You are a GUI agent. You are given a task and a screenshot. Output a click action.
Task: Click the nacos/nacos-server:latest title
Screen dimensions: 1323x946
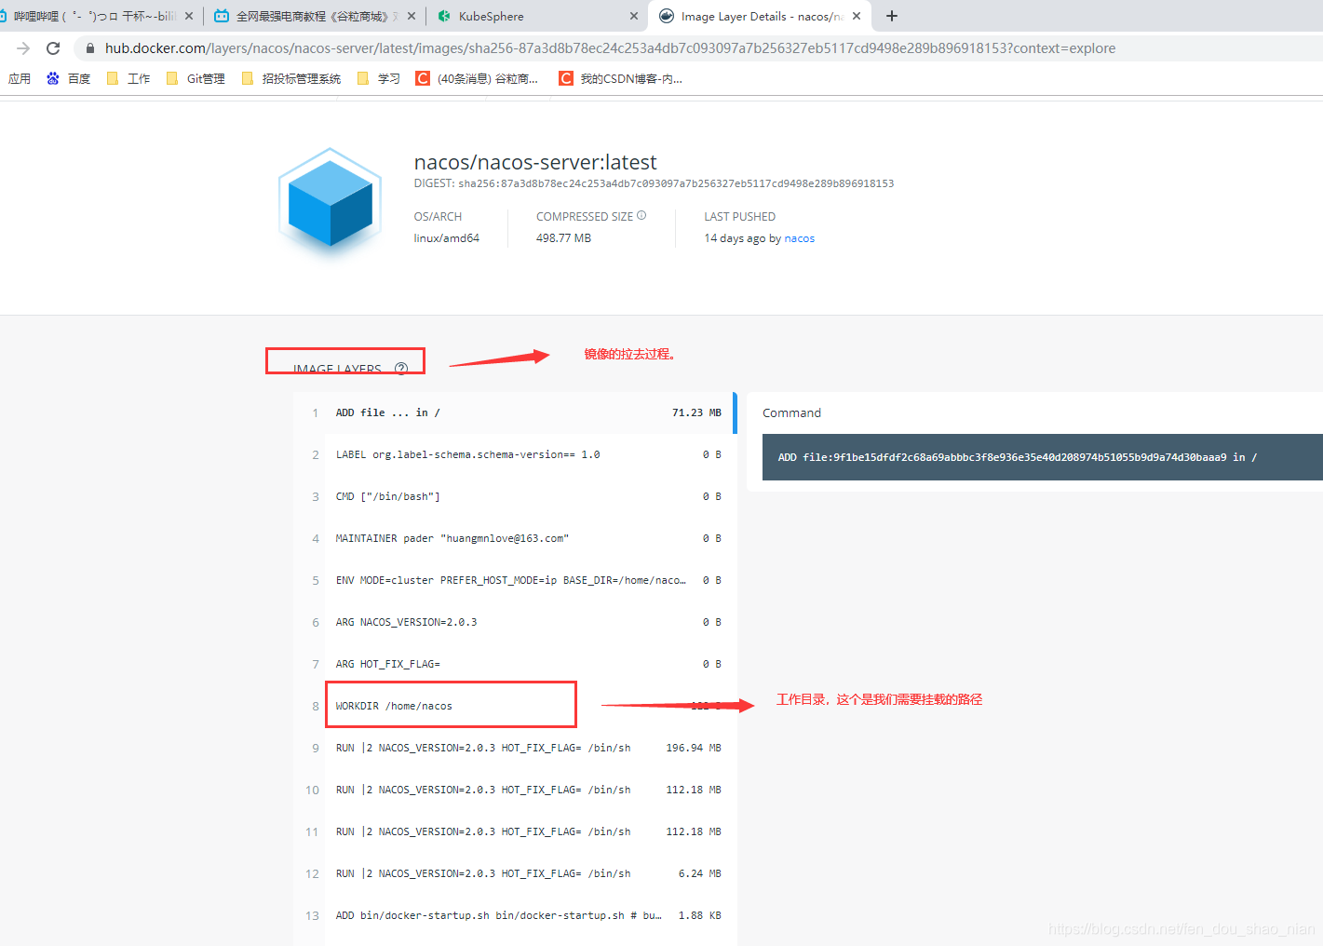535,162
